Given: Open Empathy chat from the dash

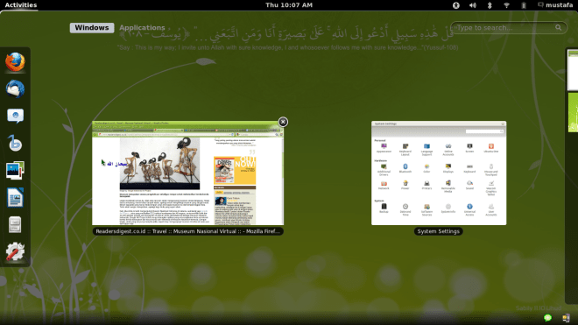Looking at the screenshot, I should pyautogui.click(x=15, y=116).
